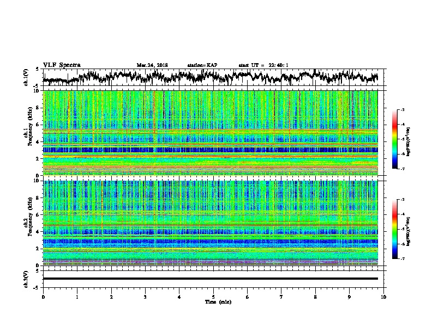The width and height of the screenshot is (432, 333).
Task: Click the 'start UT = 22:40:1' label
Action: (263, 65)
